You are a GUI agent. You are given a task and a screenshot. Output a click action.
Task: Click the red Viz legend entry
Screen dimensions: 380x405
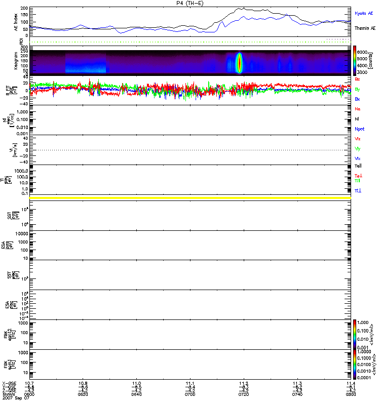pyautogui.click(x=358, y=139)
